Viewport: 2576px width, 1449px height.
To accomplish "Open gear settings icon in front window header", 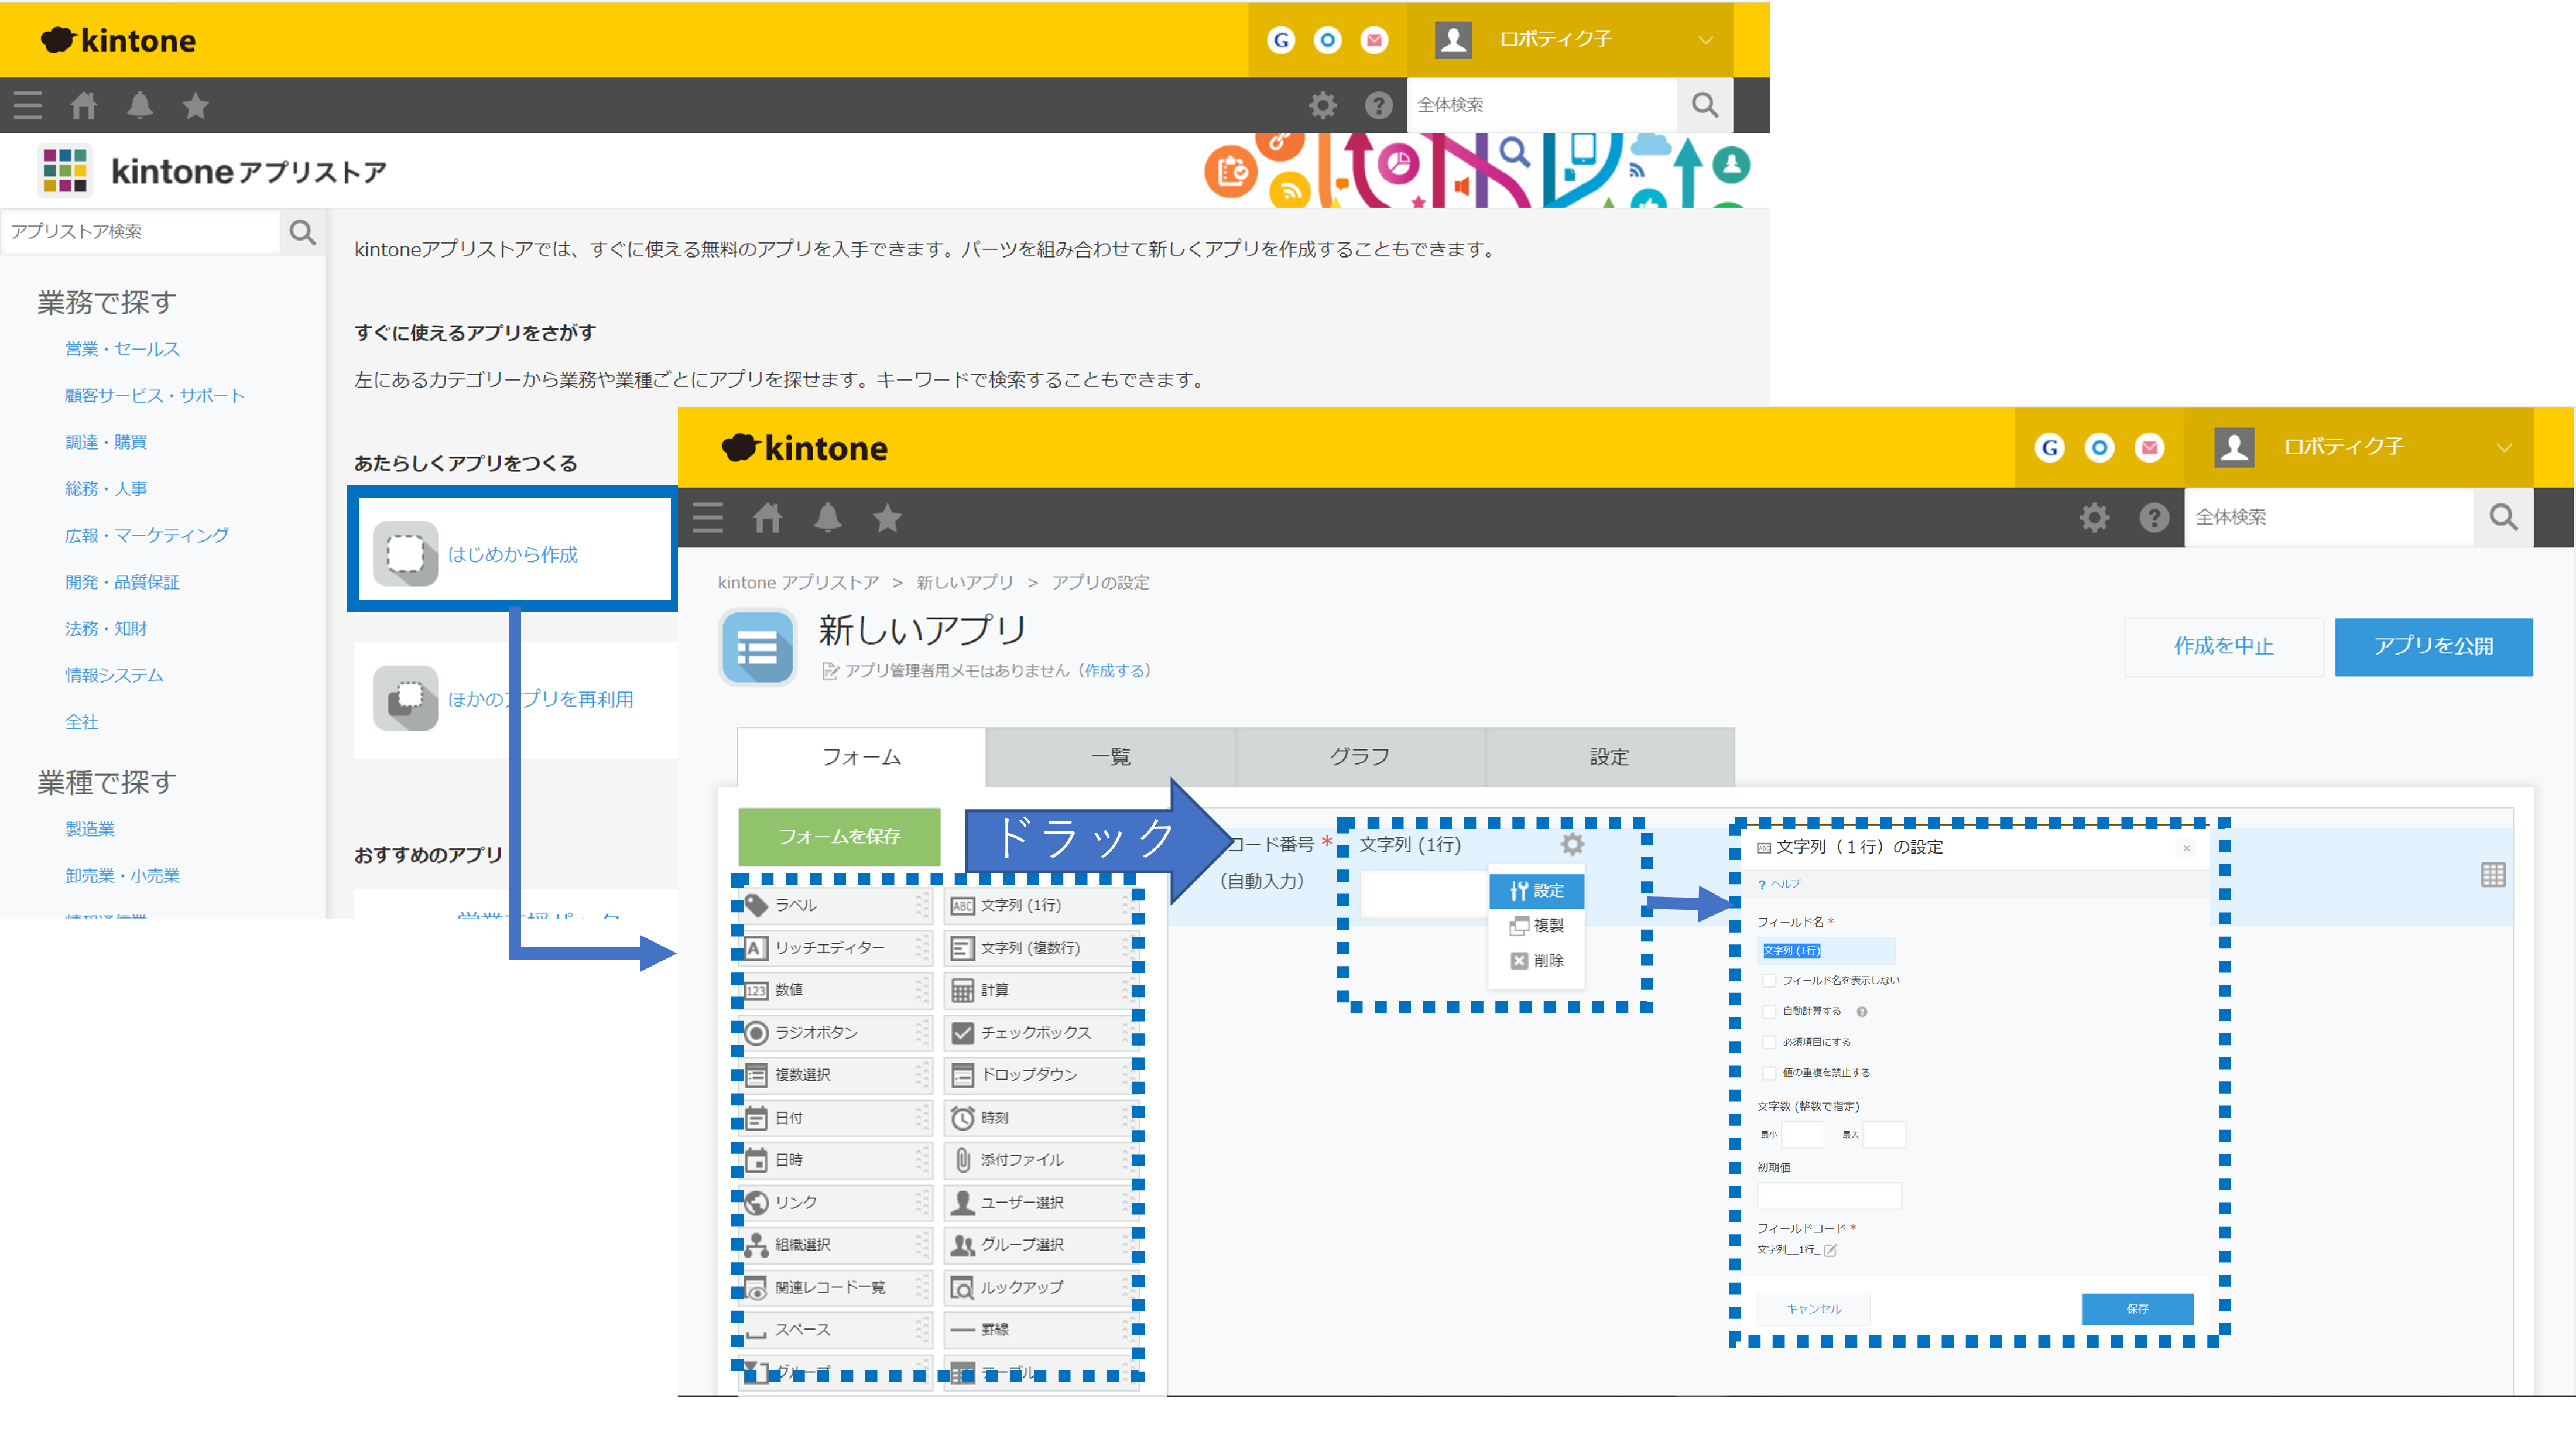I will pyautogui.click(x=2094, y=517).
